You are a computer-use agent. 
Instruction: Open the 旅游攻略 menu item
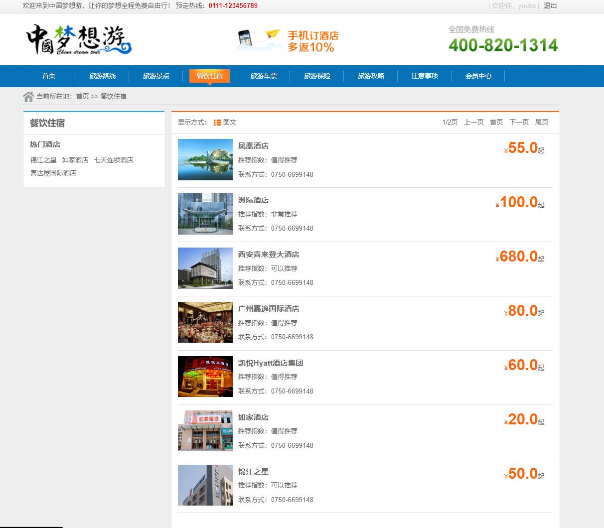[x=371, y=76]
